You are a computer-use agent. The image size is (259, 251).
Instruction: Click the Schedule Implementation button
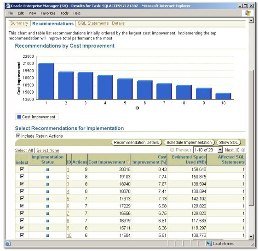tap(189, 142)
